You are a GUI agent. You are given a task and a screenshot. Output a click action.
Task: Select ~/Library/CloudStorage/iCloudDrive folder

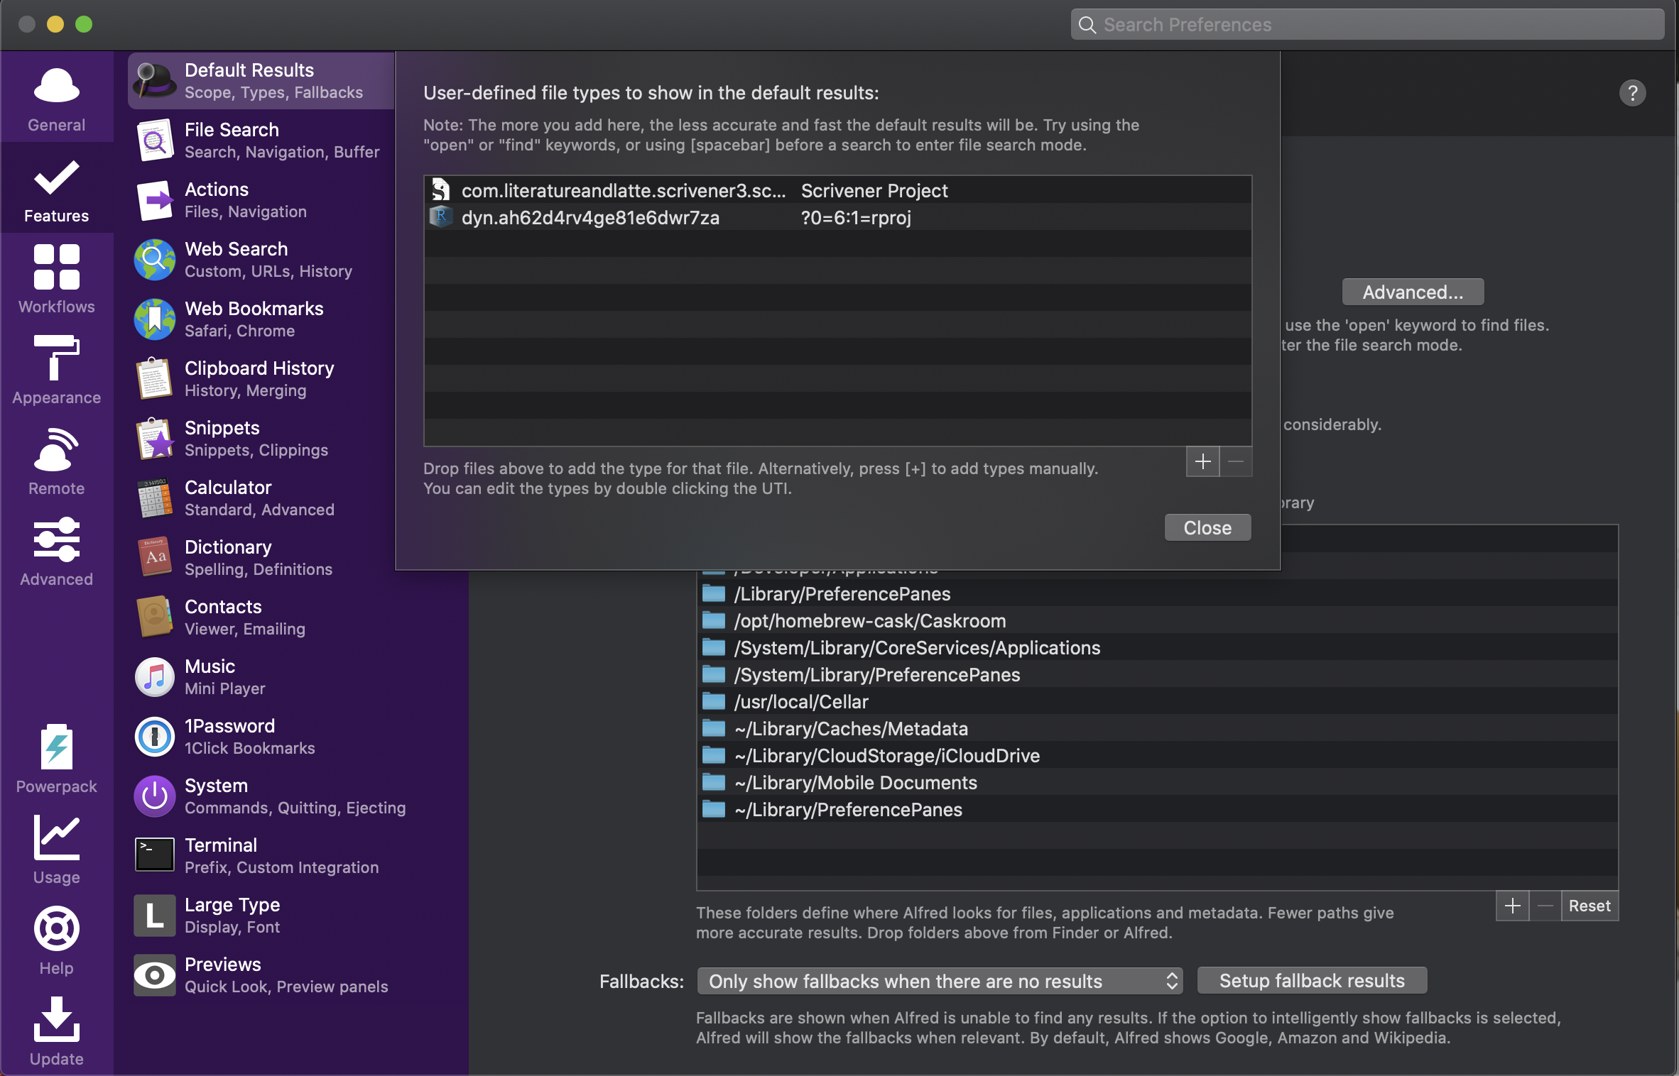1157,755
